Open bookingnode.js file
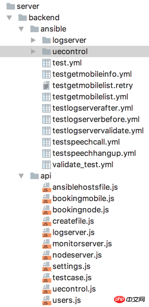Image resolution: width=149 pixels, height=307 pixels. (x=81, y=210)
